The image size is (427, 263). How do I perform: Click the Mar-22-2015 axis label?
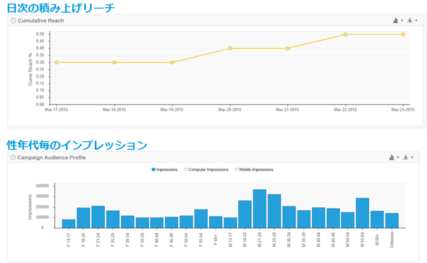(345, 109)
